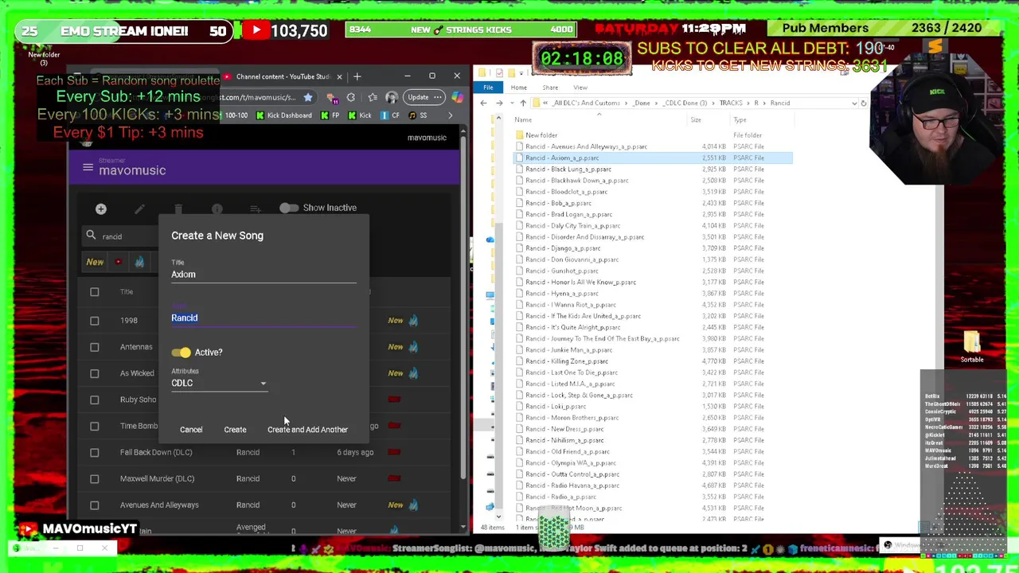Check the box for Fall Back Down (DLC)
Image resolution: width=1019 pixels, height=573 pixels.
pyautogui.click(x=94, y=452)
